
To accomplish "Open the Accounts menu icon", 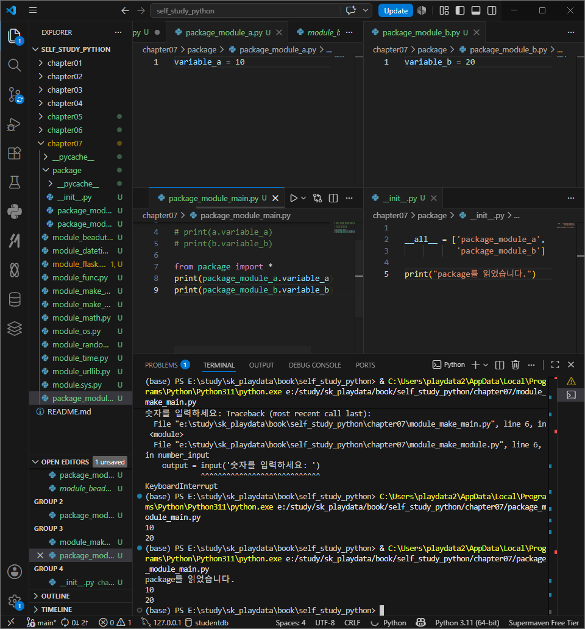I will point(15,572).
